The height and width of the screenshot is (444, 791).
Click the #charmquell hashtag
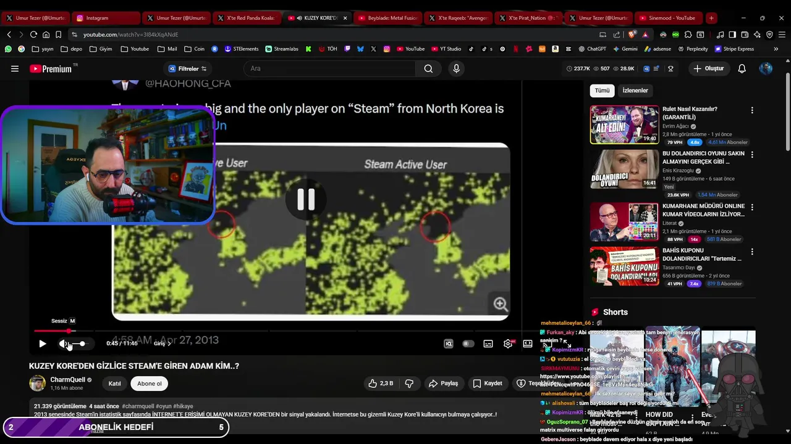(138, 406)
